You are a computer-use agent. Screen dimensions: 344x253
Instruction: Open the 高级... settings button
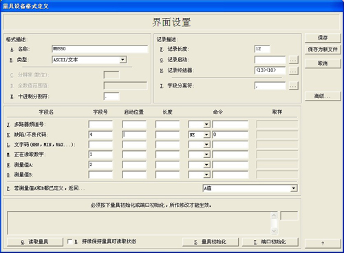coord(323,96)
